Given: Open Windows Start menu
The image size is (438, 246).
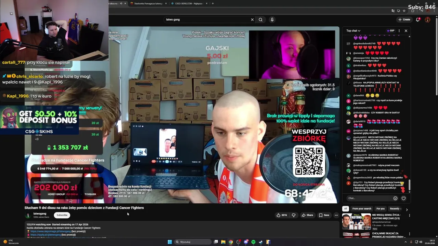Looking at the screenshot, I should click(x=169, y=242).
